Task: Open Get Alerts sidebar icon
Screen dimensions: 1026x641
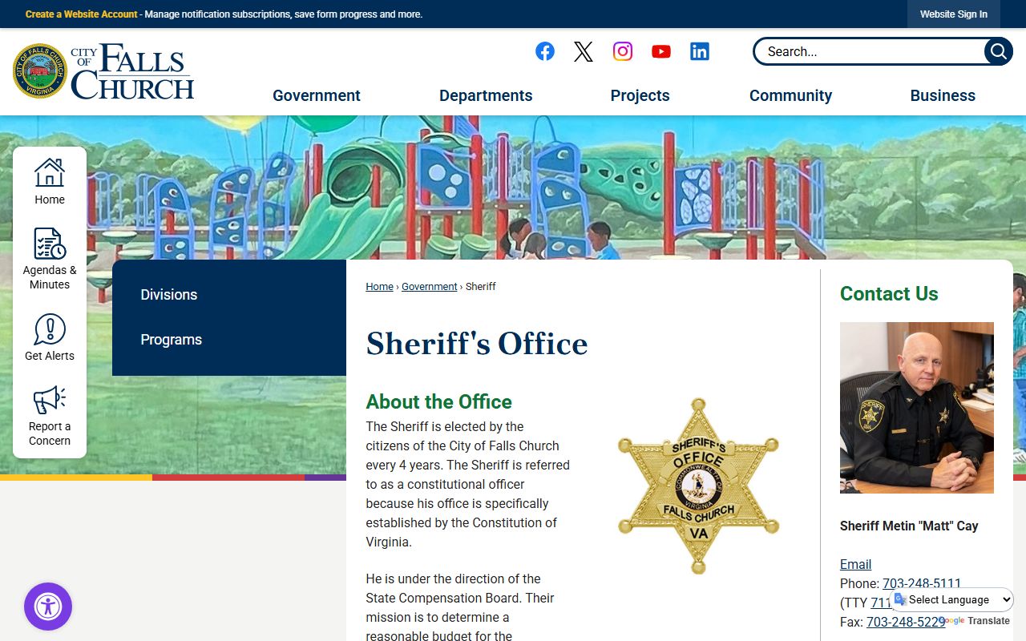Action: coord(50,337)
